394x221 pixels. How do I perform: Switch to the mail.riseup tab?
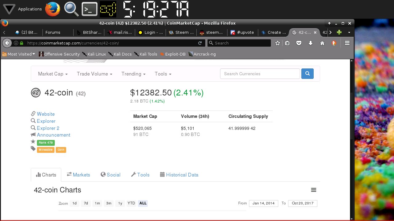click(x=119, y=32)
